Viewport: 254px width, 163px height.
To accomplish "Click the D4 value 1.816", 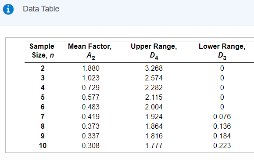I will click(154, 136).
